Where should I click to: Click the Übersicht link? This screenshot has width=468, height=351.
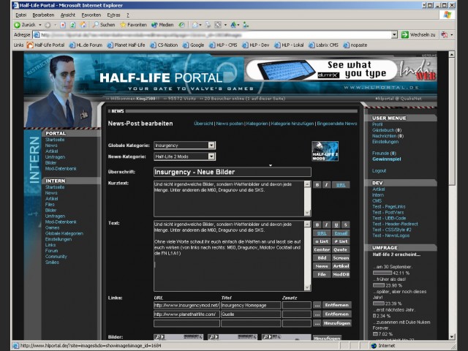pyautogui.click(x=203, y=124)
